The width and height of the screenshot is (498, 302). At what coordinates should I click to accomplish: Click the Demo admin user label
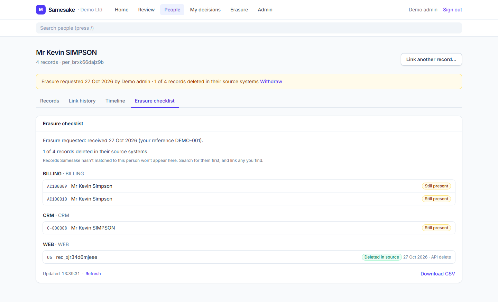tap(423, 10)
